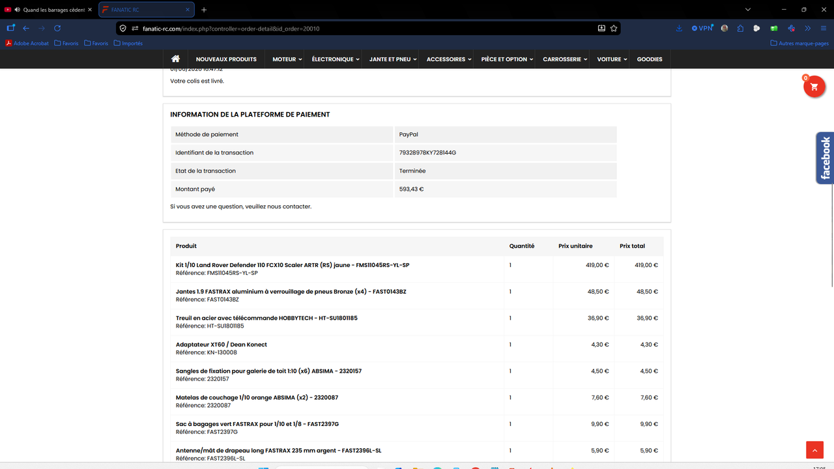Open the extensions puzzle icon

tap(741, 28)
